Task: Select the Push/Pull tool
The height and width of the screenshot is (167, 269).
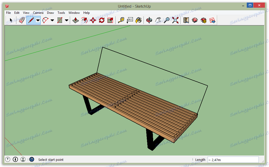Action: click(75, 20)
